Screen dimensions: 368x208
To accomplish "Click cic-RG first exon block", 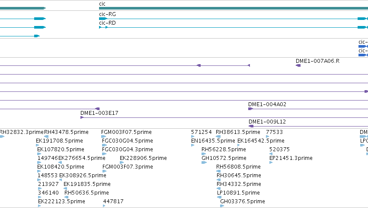I will (x=103, y=19).
